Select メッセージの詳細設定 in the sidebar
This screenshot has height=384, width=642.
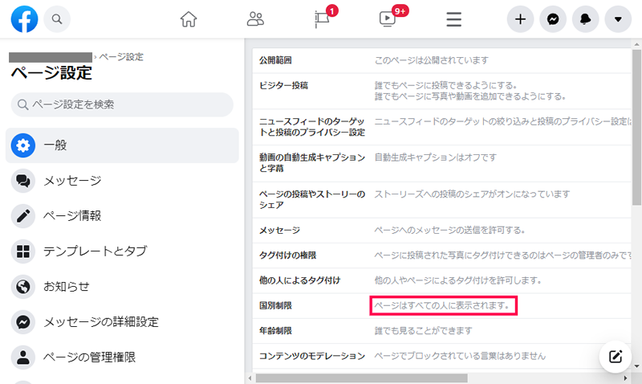click(122, 321)
